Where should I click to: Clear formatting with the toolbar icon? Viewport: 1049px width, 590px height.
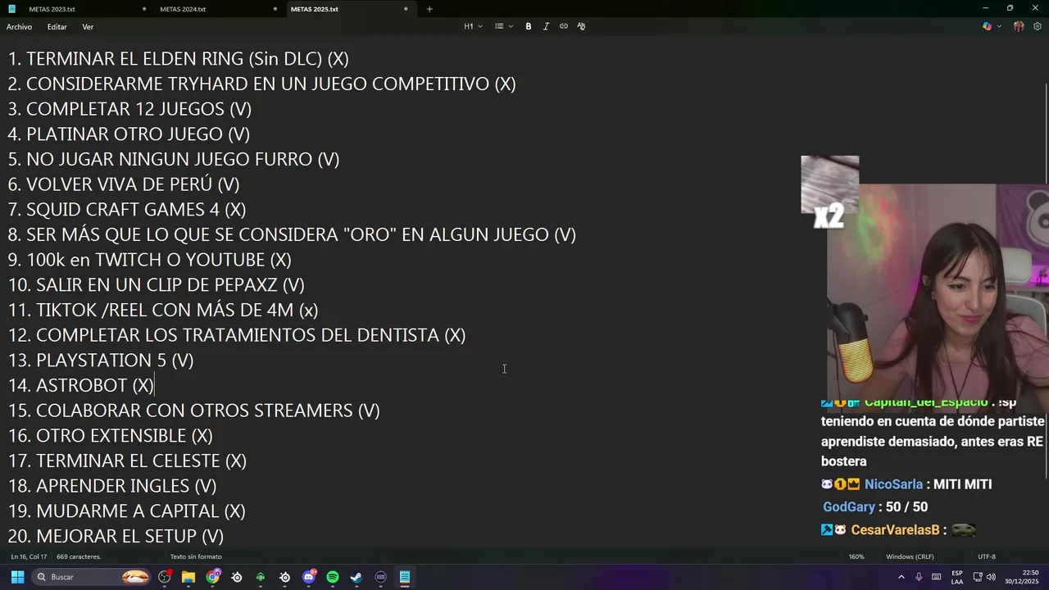pyautogui.click(x=581, y=26)
